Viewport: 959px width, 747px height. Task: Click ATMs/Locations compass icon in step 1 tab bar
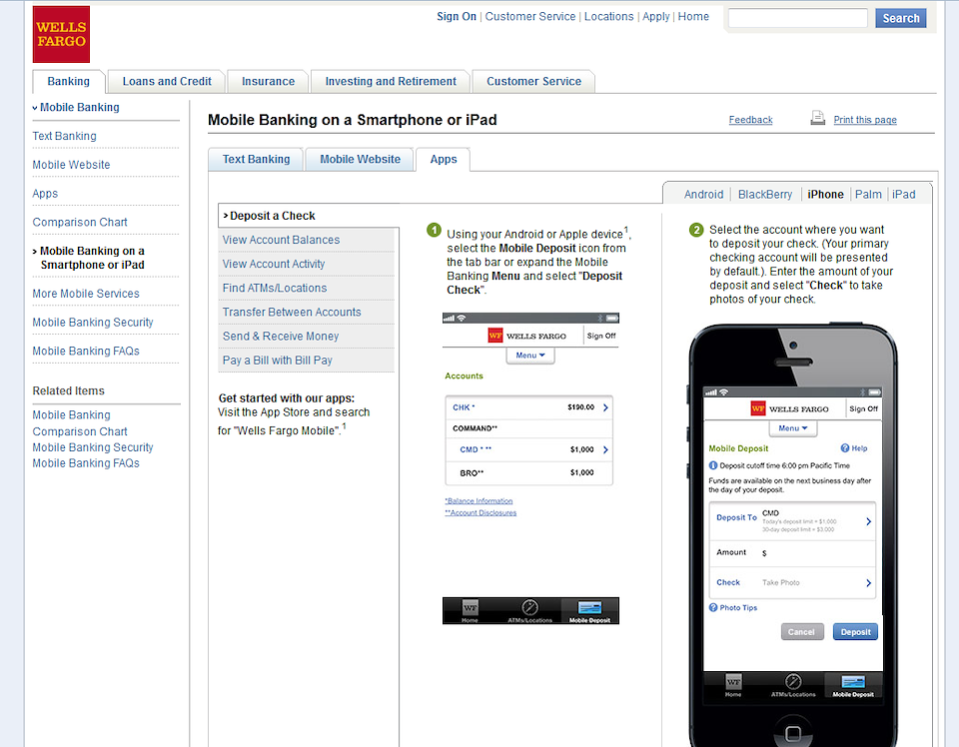[x=529, y=607]
